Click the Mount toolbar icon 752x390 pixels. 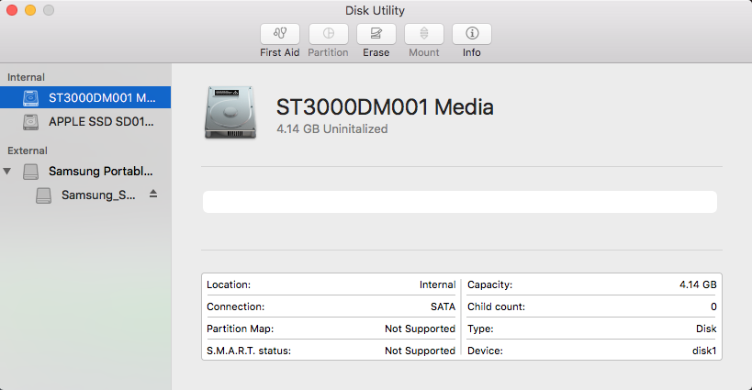click(423, 34)
